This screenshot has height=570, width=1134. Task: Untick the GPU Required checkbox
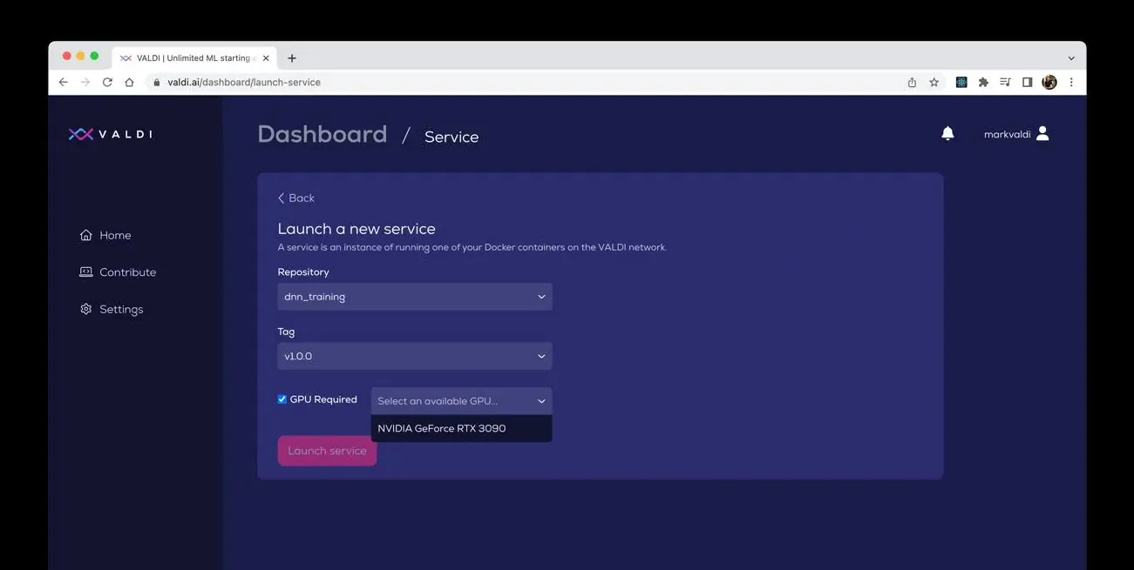tap(282, 399)
